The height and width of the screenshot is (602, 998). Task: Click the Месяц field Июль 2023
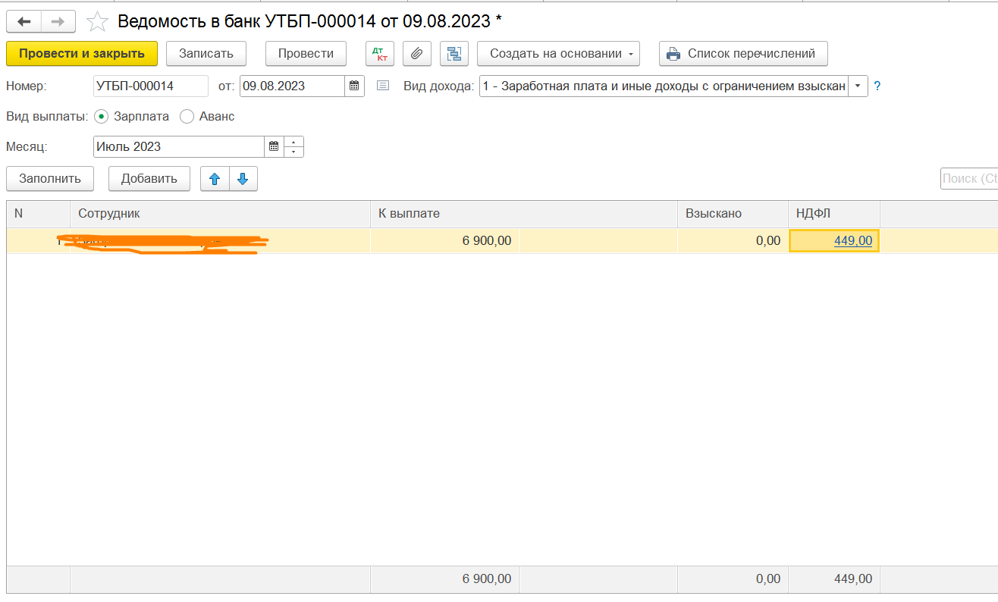pyautogui.click(x=179, y=146)
